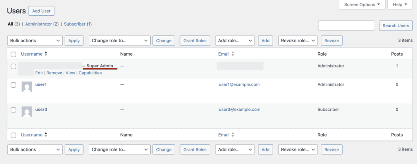The width and height of the screenshot is (417, 164).
Task: Tick the select-all checkbox in top header
Action: point(13,54)
